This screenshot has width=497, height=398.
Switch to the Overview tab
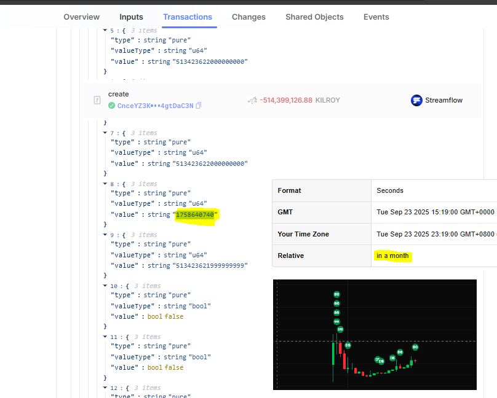[81, 17]
